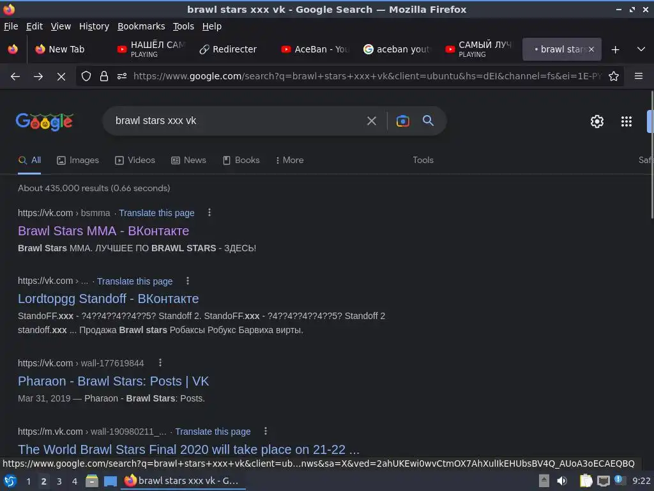
Task: Click the show desktop taskbar icon
Action: point(110,481)
